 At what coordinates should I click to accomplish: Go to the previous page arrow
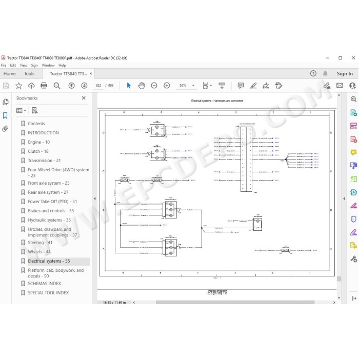click(x=71, y=86)
